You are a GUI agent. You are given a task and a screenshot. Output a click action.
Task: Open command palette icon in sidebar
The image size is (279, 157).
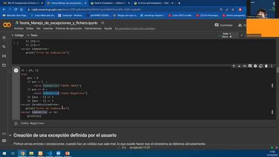coord(4,140)
